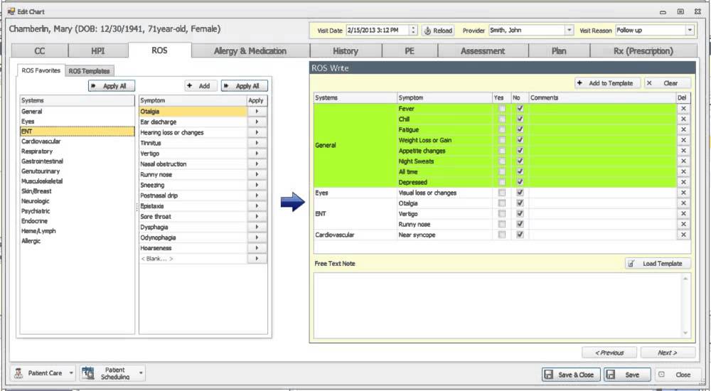Apply the Postnasal drip arrow

[257, 195]
